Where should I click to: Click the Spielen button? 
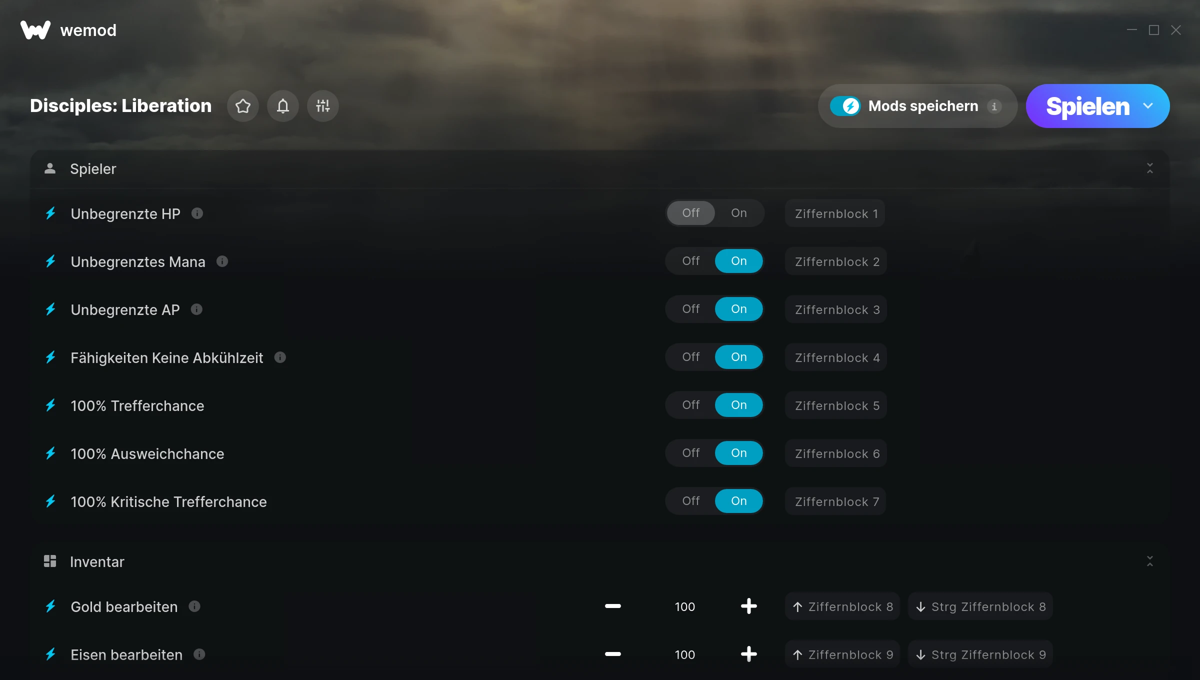tap(1087, 106)
